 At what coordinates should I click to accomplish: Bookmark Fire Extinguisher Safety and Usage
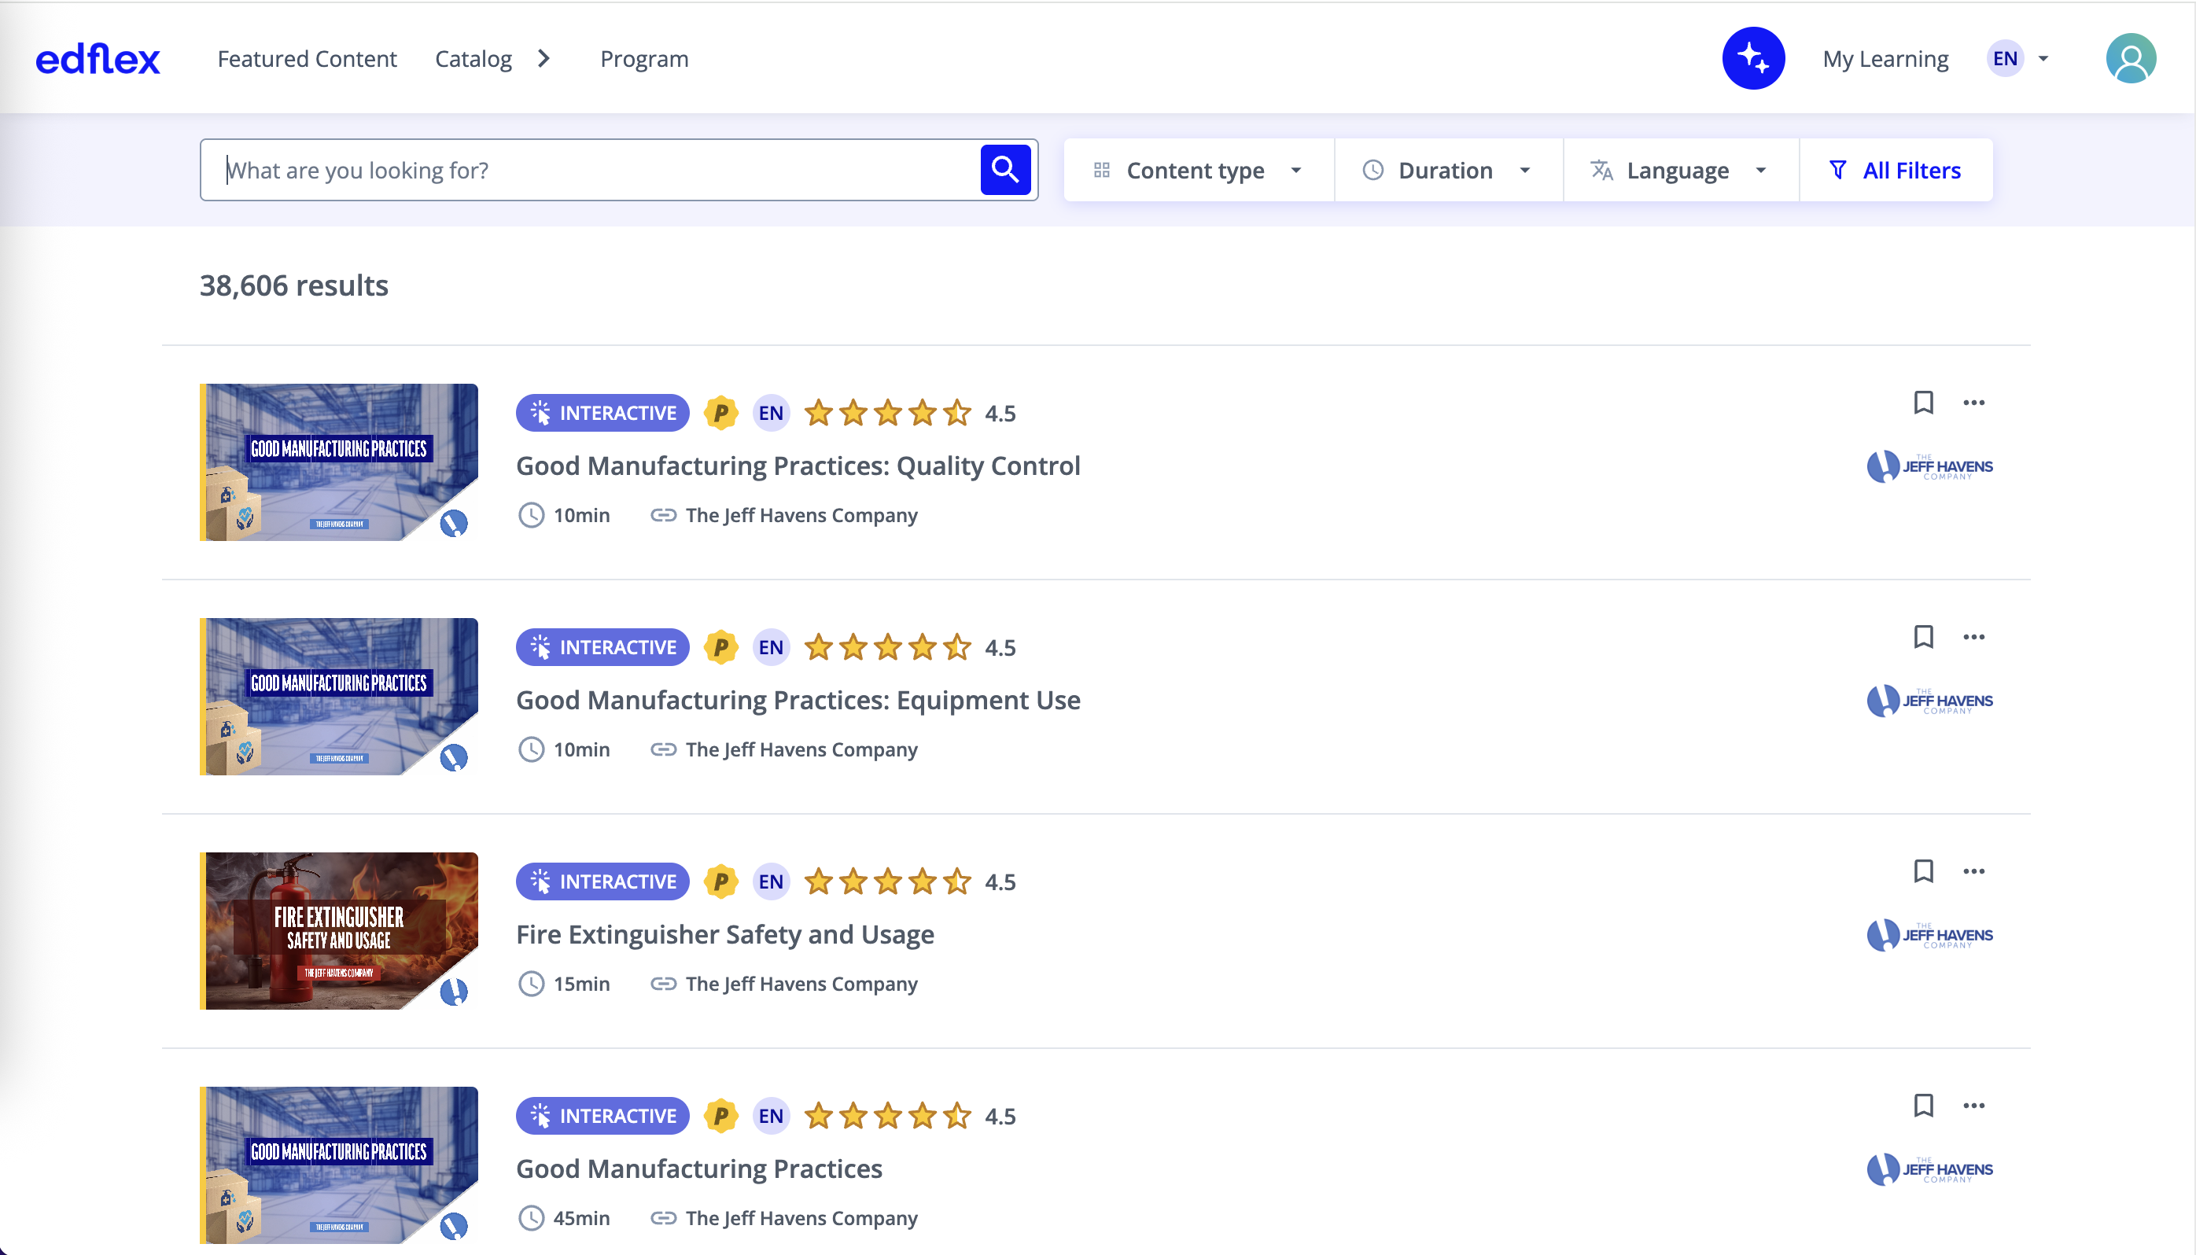coord(1923,871)
